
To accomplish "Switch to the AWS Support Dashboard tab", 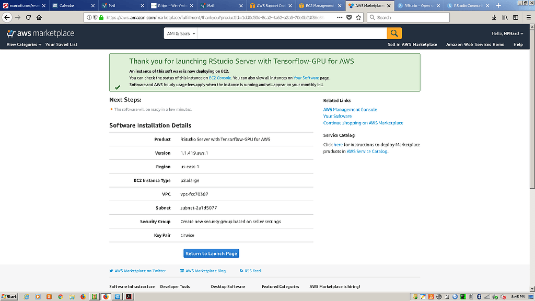I will [x=271, y=5].
